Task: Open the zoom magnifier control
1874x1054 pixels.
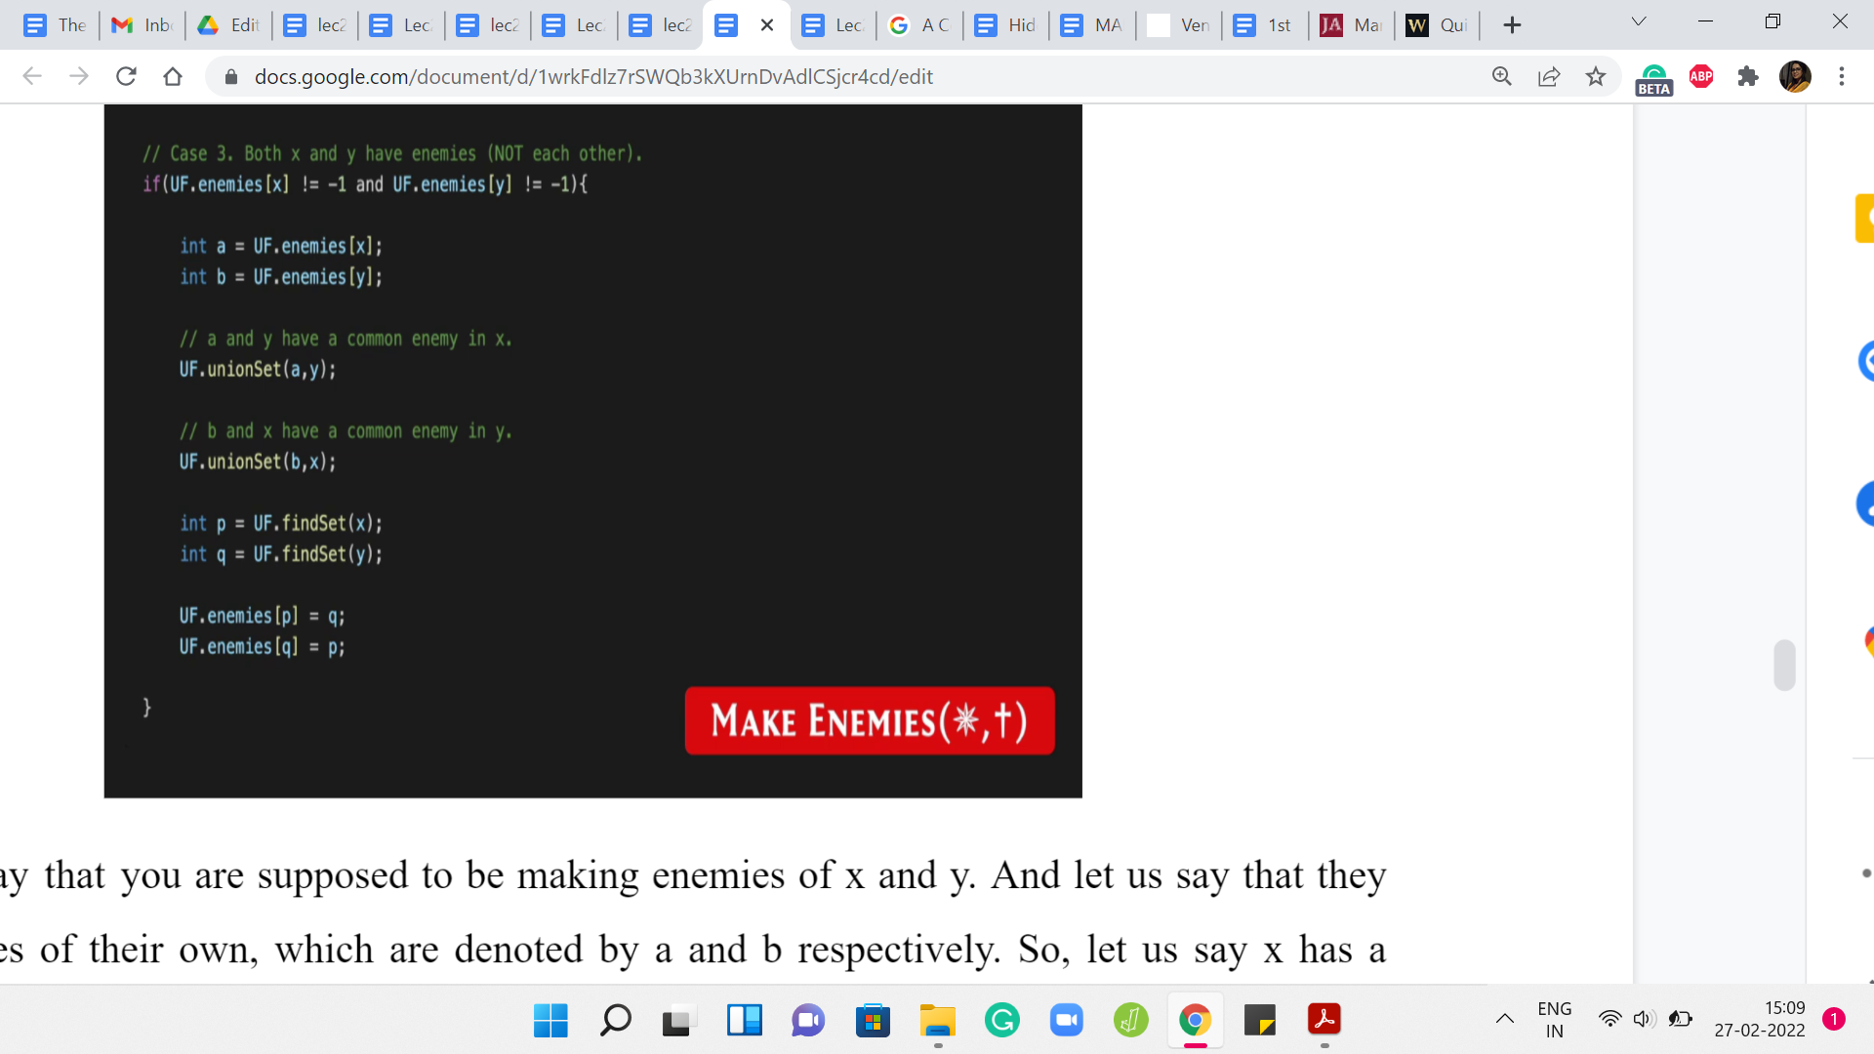Action: tap(1502, 76)
